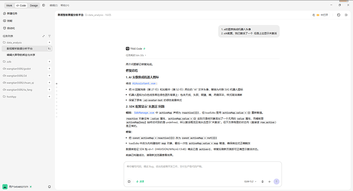Click the circular history icon in header

pos(339,15)
